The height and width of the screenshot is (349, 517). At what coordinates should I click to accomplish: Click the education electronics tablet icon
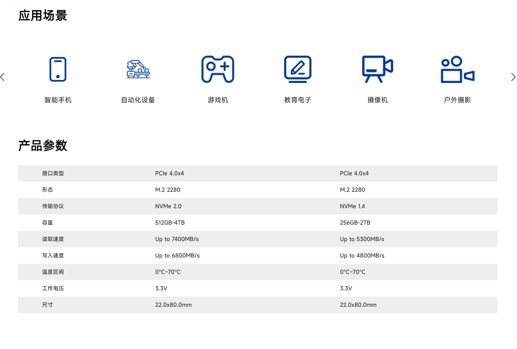(298, 69)
